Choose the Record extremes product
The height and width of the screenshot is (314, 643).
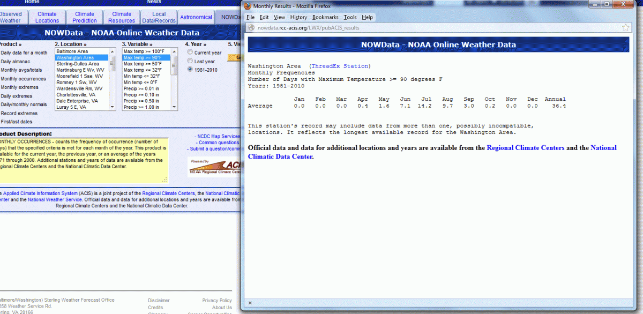tap(19, 114)
